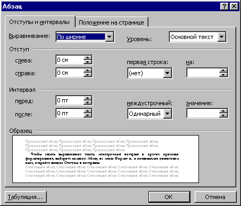Viewport: 241px width, 206px height.
Task: Increase the "значение" spacing amount
Action: click(223, 111)
